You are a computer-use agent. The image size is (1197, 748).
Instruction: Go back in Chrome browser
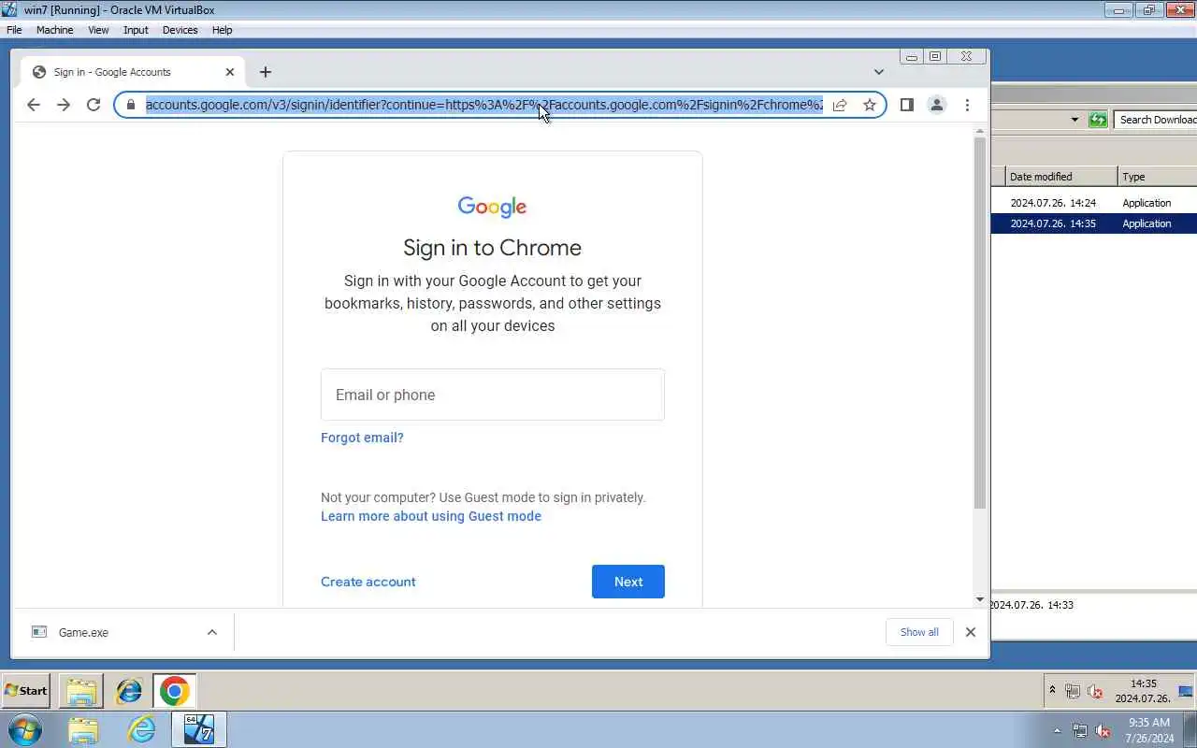coord(34,105)
